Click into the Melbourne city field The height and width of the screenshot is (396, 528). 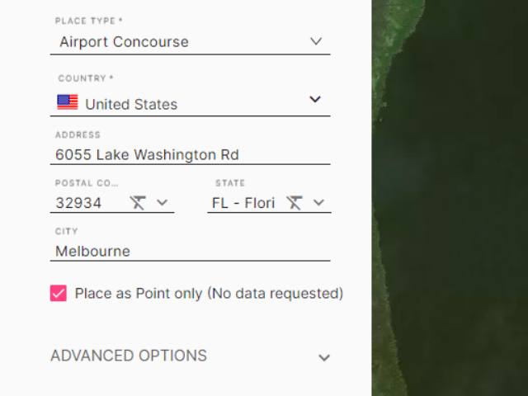coord(191,251)
